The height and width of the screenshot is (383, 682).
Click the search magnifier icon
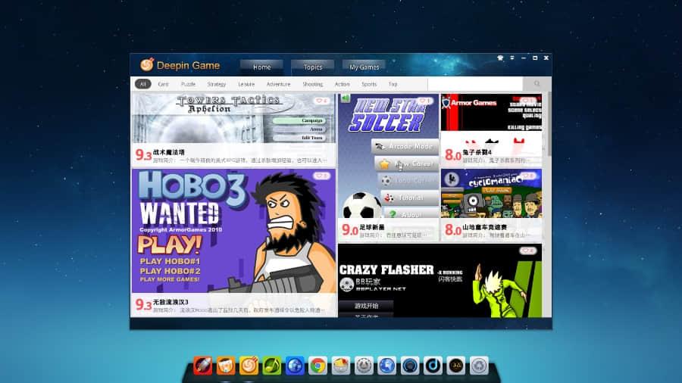point(537,84)
